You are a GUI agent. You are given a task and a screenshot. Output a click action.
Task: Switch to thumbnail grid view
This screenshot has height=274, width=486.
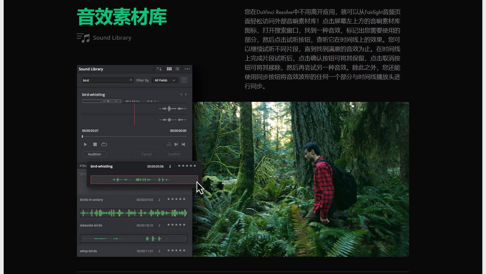169,69
